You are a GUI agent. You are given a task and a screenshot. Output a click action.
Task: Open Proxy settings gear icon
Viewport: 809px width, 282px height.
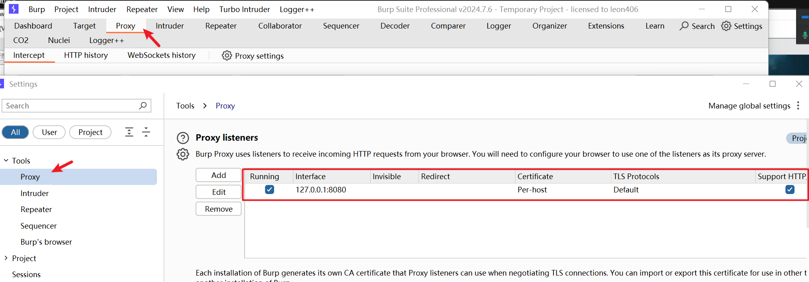click(227, 55)
